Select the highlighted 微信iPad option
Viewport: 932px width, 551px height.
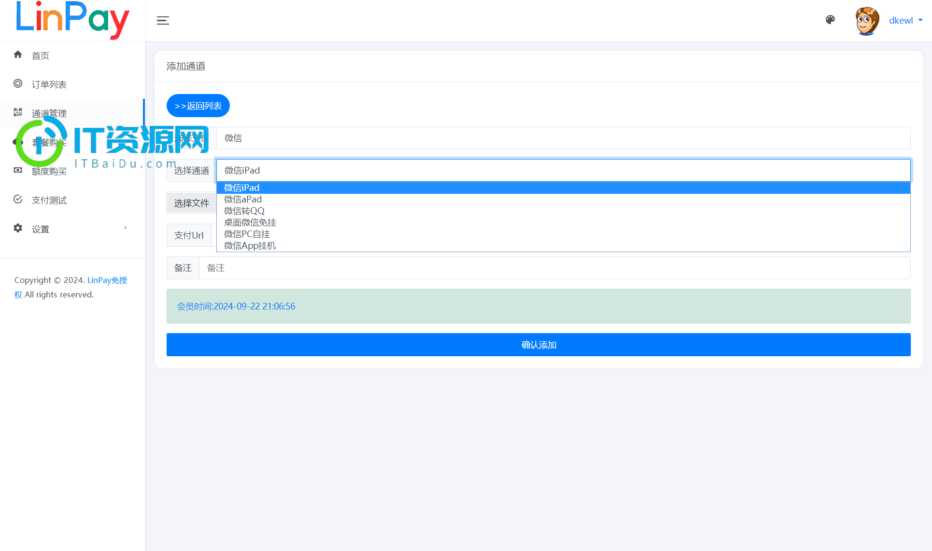pyautogui.click(x=563, y=188)
